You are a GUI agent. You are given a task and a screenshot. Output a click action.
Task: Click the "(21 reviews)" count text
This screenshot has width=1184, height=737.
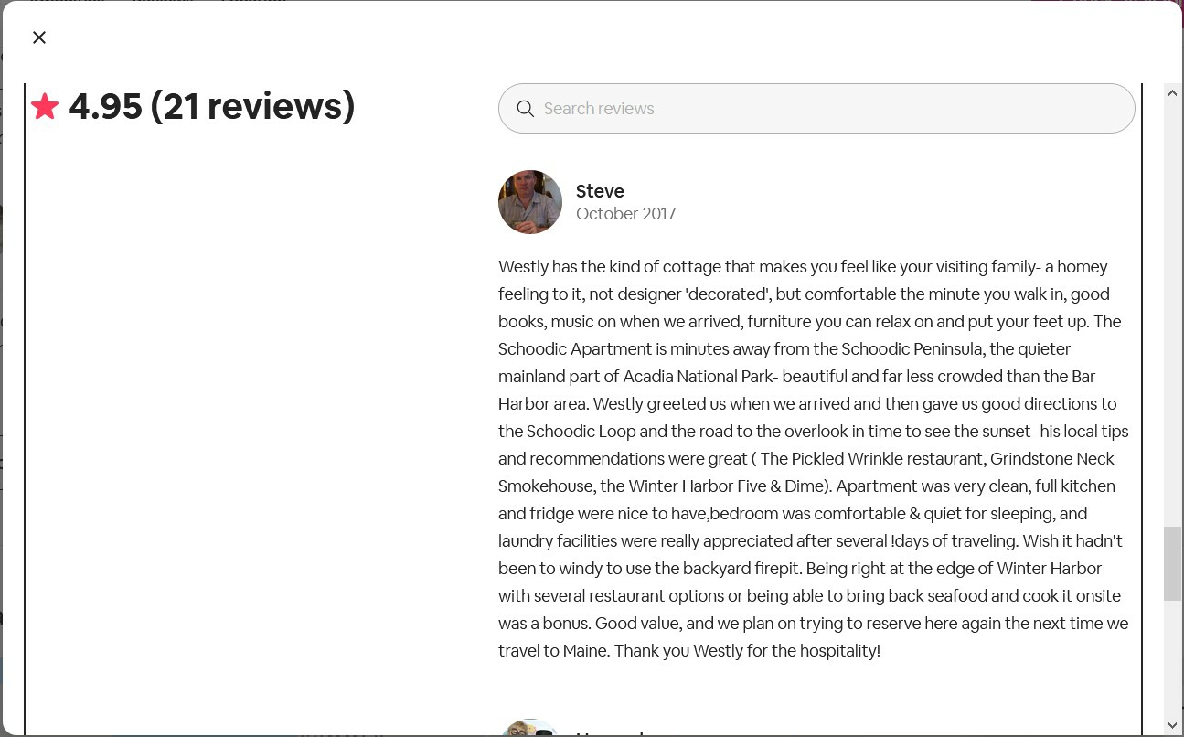[x=252, y=107]
